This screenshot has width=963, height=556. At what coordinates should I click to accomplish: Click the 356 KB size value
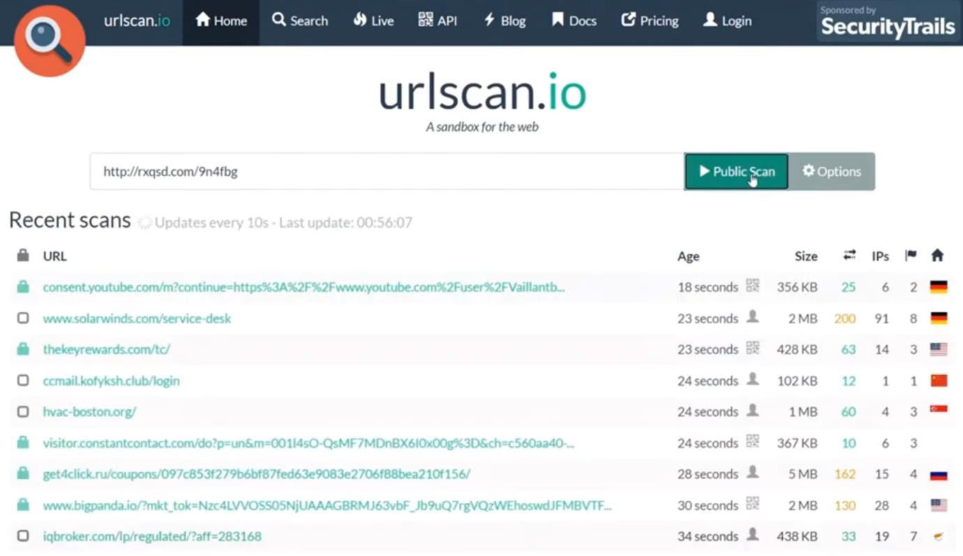tap(797, 287)
